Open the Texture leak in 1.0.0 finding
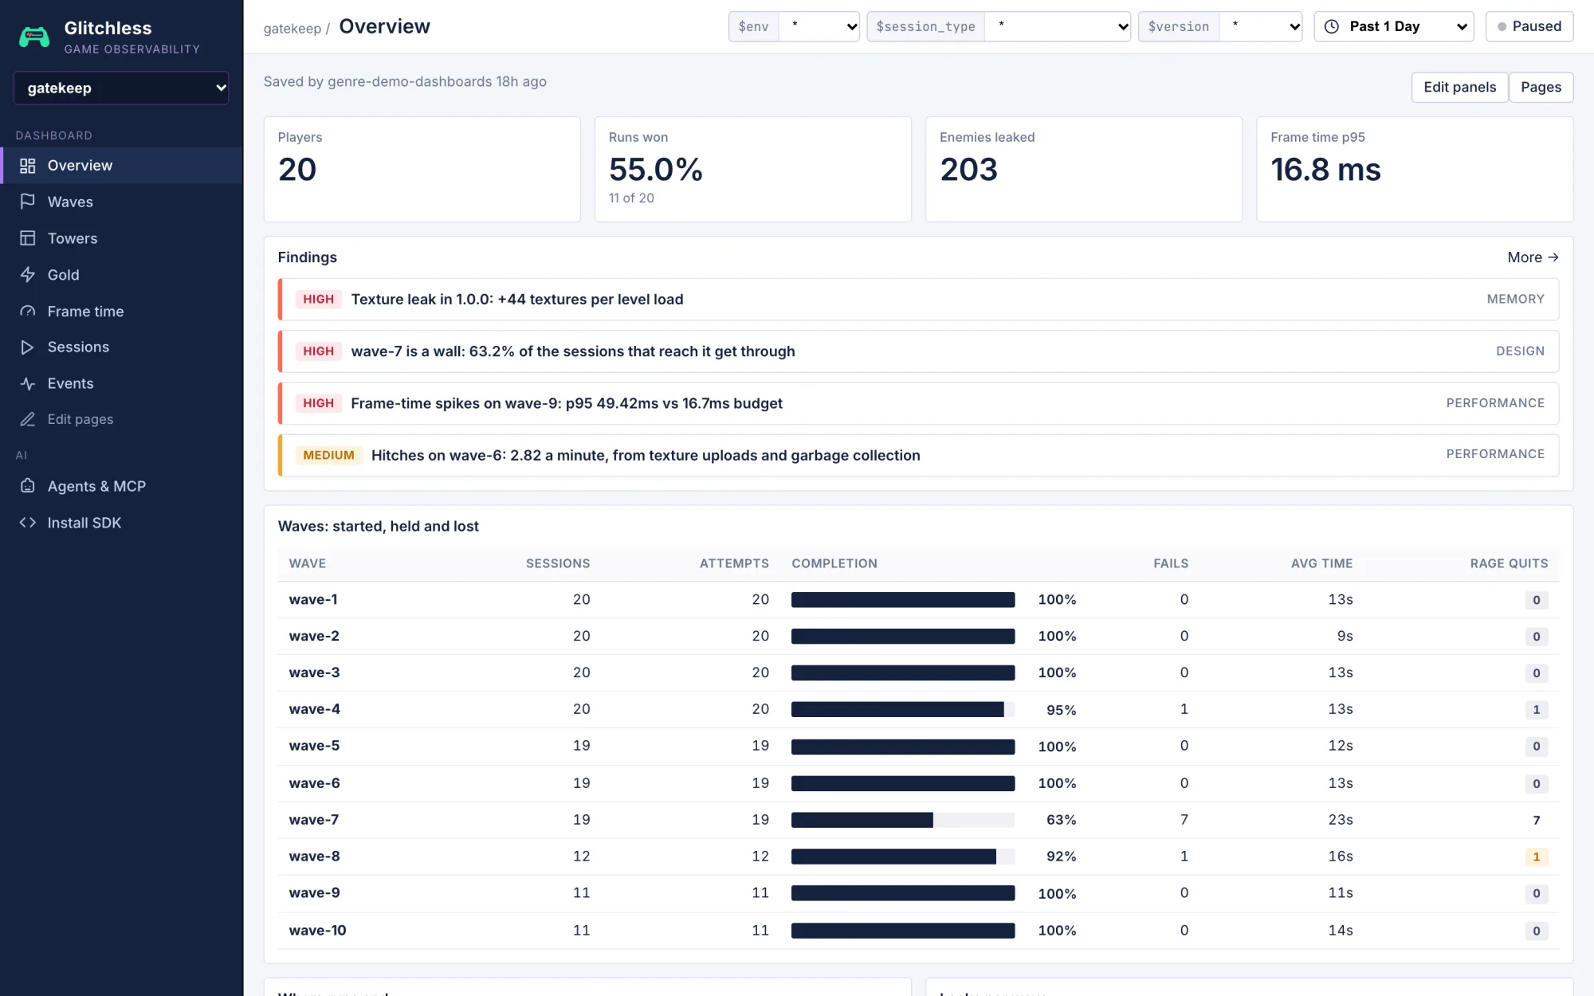Image resolution: width=1594 pixels, height=996 pixels. pyautogui.click(x=918, y=300)
